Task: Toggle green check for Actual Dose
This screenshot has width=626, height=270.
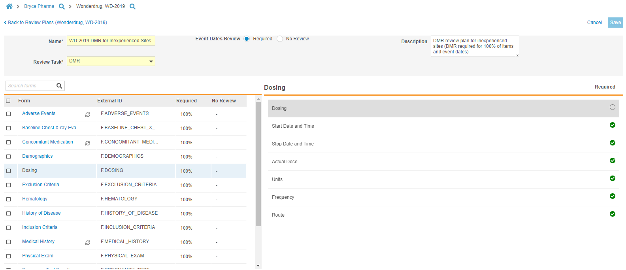Action: pyautogui.click(x=612, y=160)
